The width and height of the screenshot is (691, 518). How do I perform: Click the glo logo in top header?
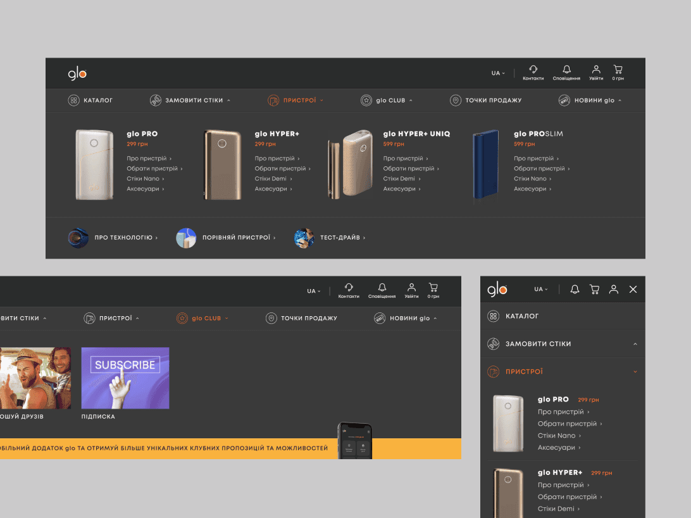(x=77, y=73)
